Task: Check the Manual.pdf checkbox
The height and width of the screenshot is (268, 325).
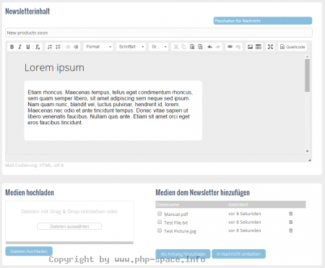Action: tap(160, 214)
